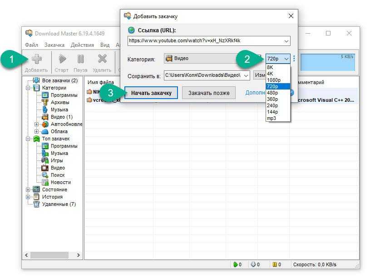Click the Закачать позже button
The height and width of the screenshot is (279, 375).
[x=209, y=93]
